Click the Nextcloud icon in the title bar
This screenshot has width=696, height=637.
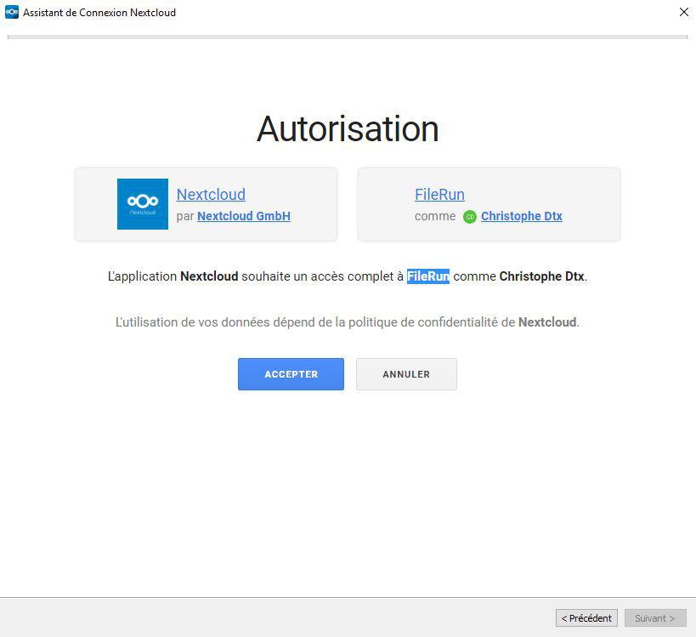click(x=12, y=12)
